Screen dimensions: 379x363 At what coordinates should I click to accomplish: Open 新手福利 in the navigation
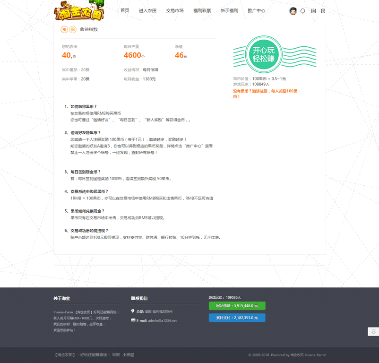229,10
